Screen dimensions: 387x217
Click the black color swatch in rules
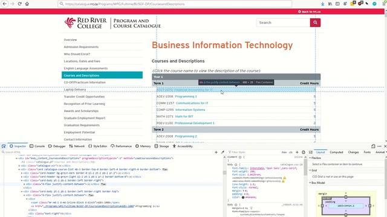[243, 197]
